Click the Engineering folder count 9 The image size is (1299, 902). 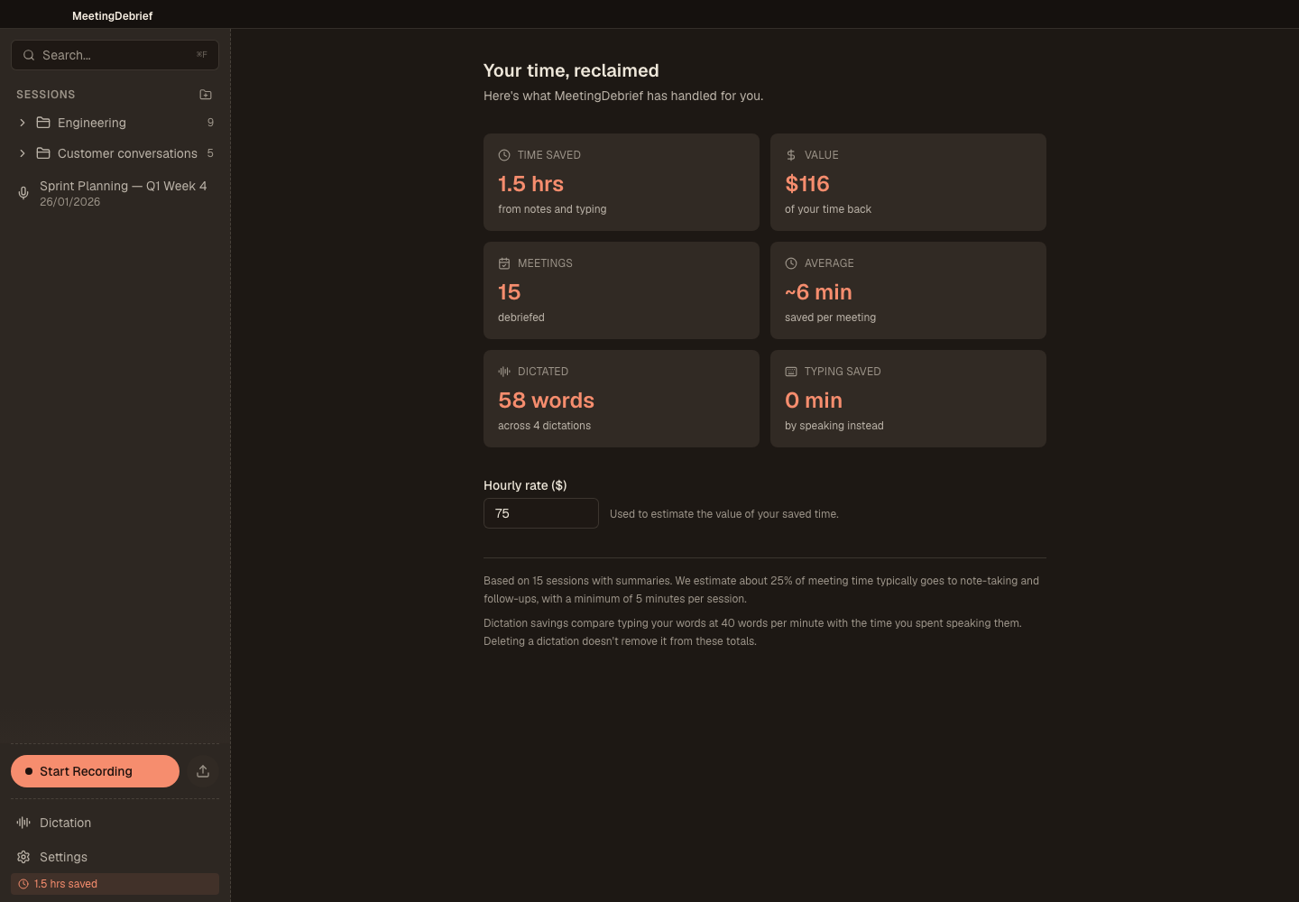(x=210, y=123)
